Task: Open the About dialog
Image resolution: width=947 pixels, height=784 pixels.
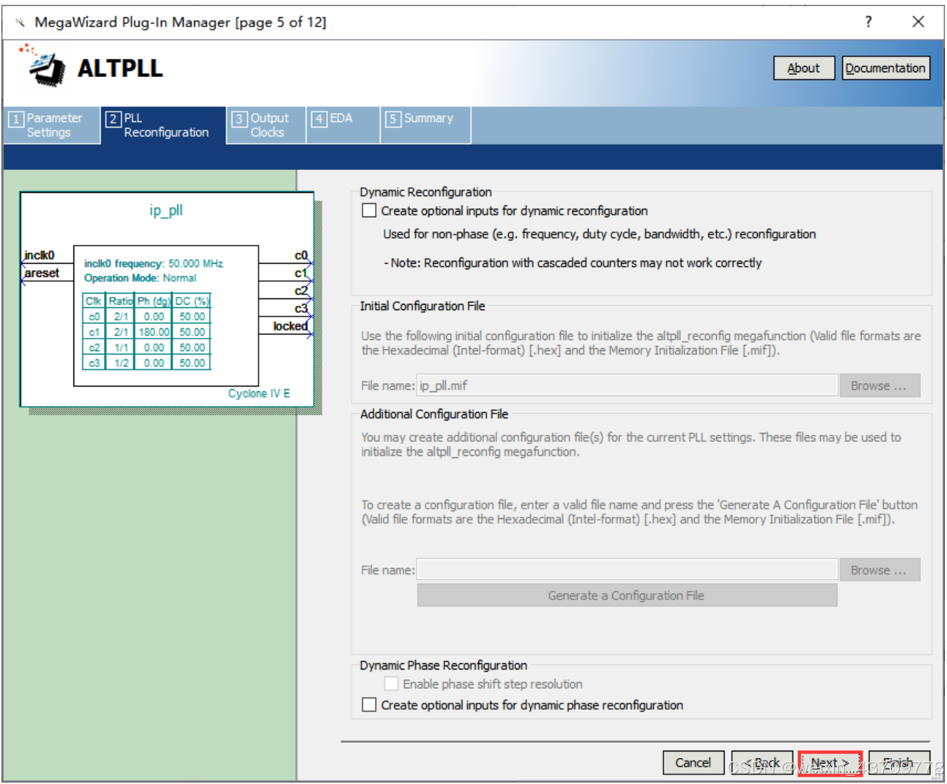Action: (803, 68)
